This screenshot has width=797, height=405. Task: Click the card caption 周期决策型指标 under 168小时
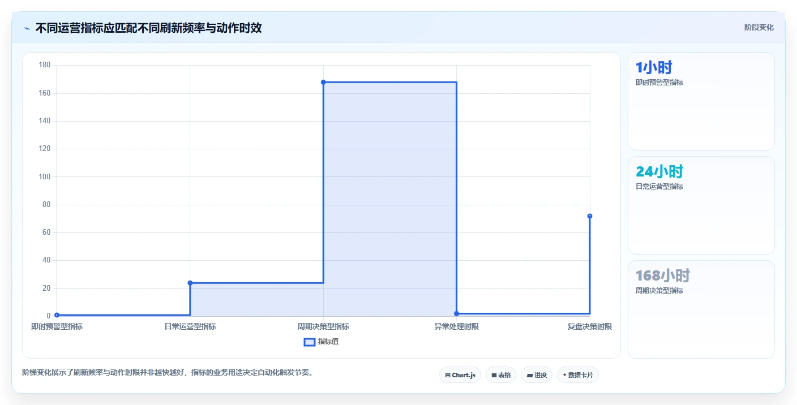(659, 291)
